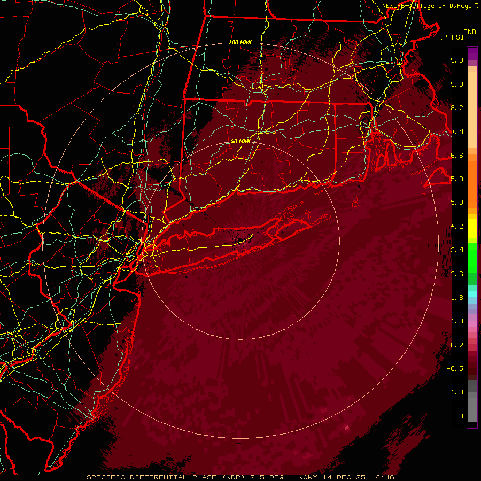Click the 6.6 legend value
This screenshot has width=481, height=481.
click(x=457, y=156)
